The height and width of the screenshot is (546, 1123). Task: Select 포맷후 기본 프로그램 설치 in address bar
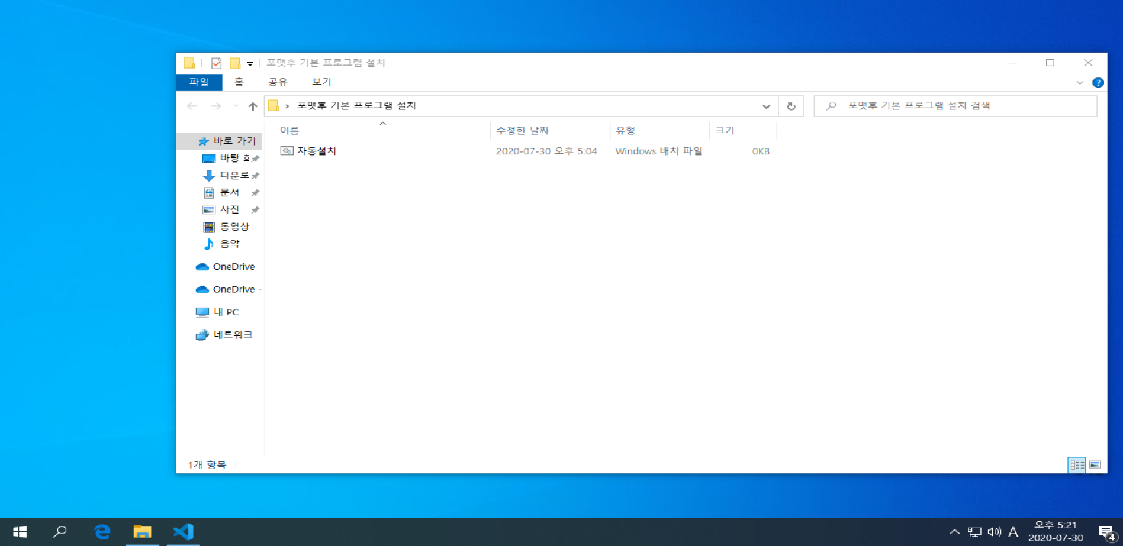pyautogui.click(x=356, y=105)
